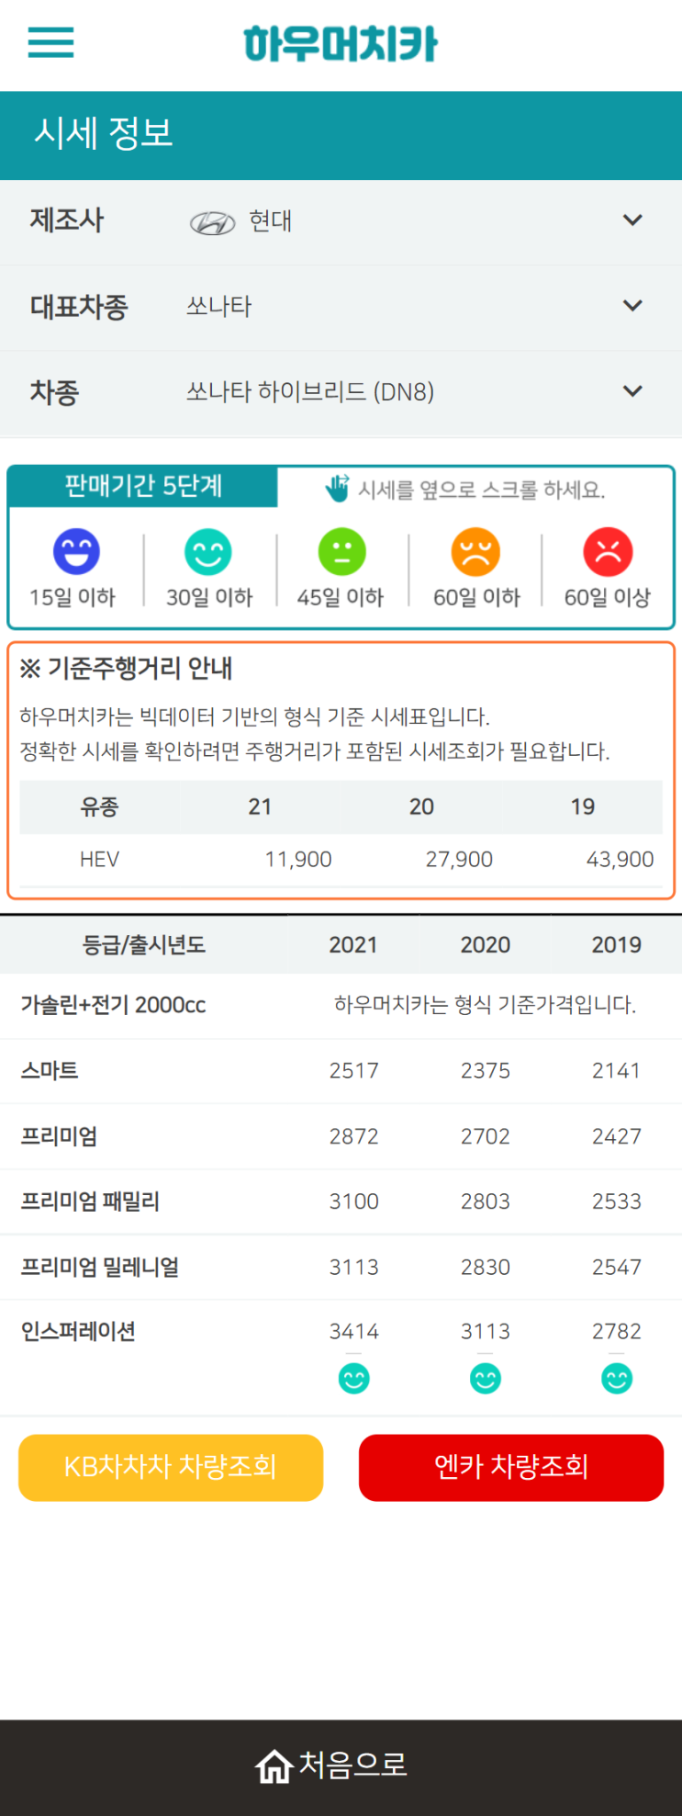Click the 27,900 mileage value
The width and height of the screenshot is (682, 1816).
point(459,859)
